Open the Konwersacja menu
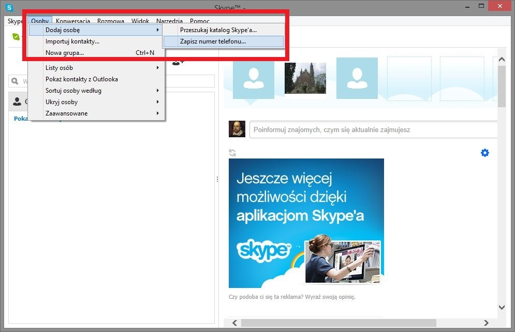 pos(73,21)
